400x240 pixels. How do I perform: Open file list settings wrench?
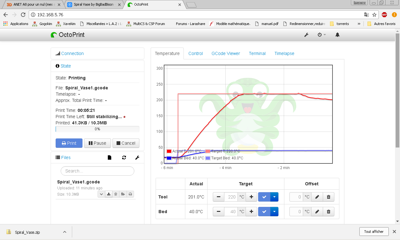click(137, 157)
